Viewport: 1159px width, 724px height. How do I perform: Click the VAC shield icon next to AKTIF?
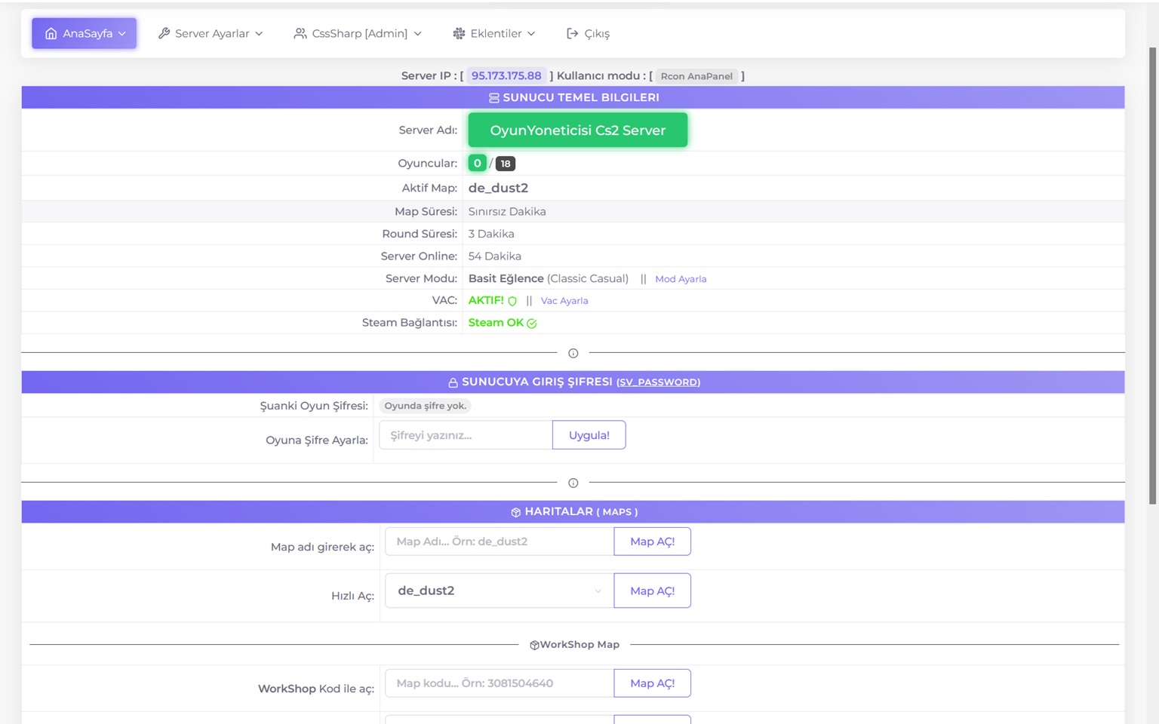(x=512, y=301)
